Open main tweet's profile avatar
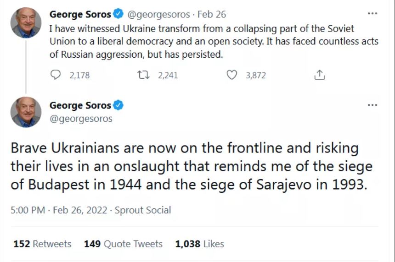The height and width of the screenshot is (262, 395). point(26,112)
